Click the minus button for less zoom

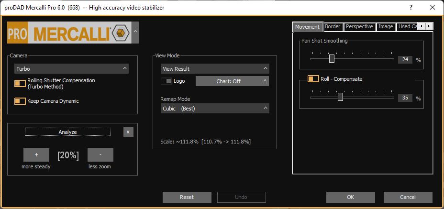point(100,155)
